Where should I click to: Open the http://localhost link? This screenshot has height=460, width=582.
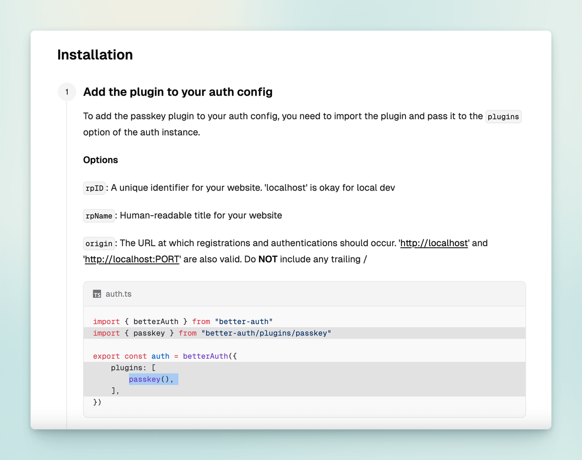(433, 243)
